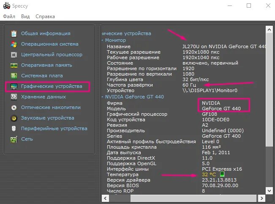Show Оптические накопители section
The height and width of the screenshot is (204, 275).
(51, 107)
